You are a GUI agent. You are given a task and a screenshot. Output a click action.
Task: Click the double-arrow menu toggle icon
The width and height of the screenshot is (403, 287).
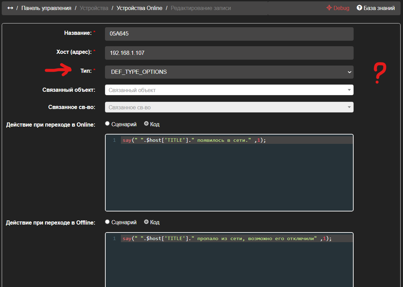[x=10, y=8]
